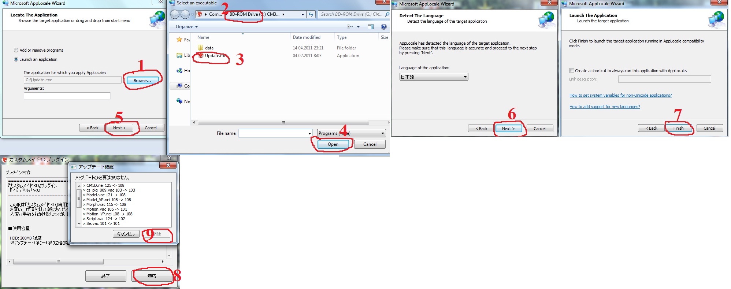Open help in the file dialog toolbar
Screen dimensions: 731x289
click(383, 27)
